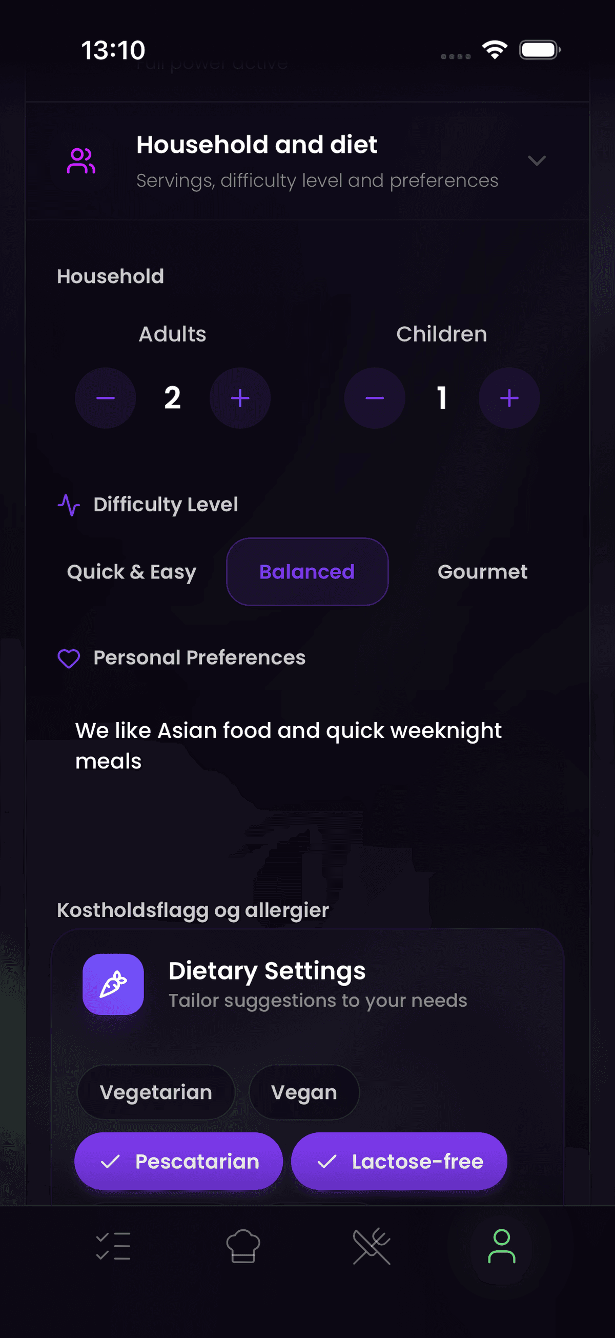
Task: Select the Gourmet difficulty option
Action: (x=483, y=571)
